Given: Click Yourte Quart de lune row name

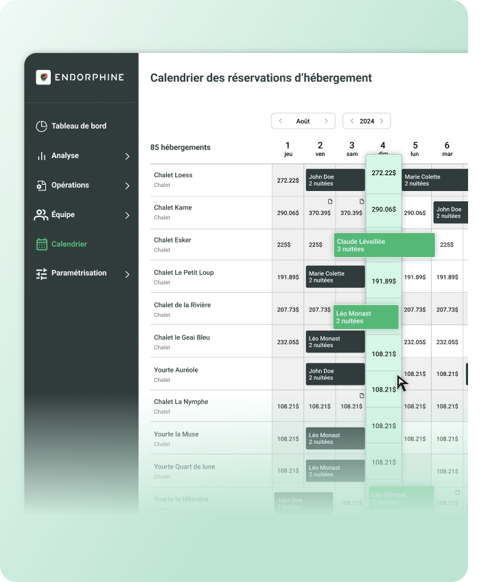Looking at the screenshot, I should click(185, 467).
